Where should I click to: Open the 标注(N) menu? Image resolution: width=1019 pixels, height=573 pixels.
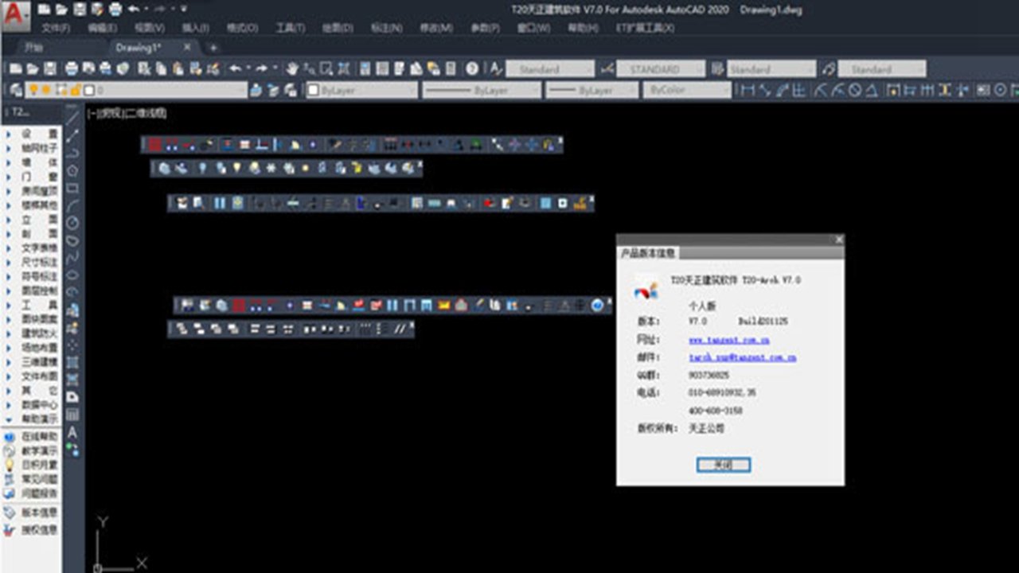(387, 28)
